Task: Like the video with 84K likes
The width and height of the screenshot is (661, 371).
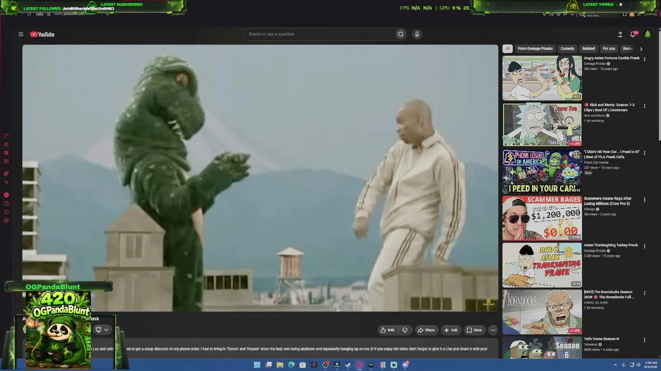Action: [x=388, y=330]
